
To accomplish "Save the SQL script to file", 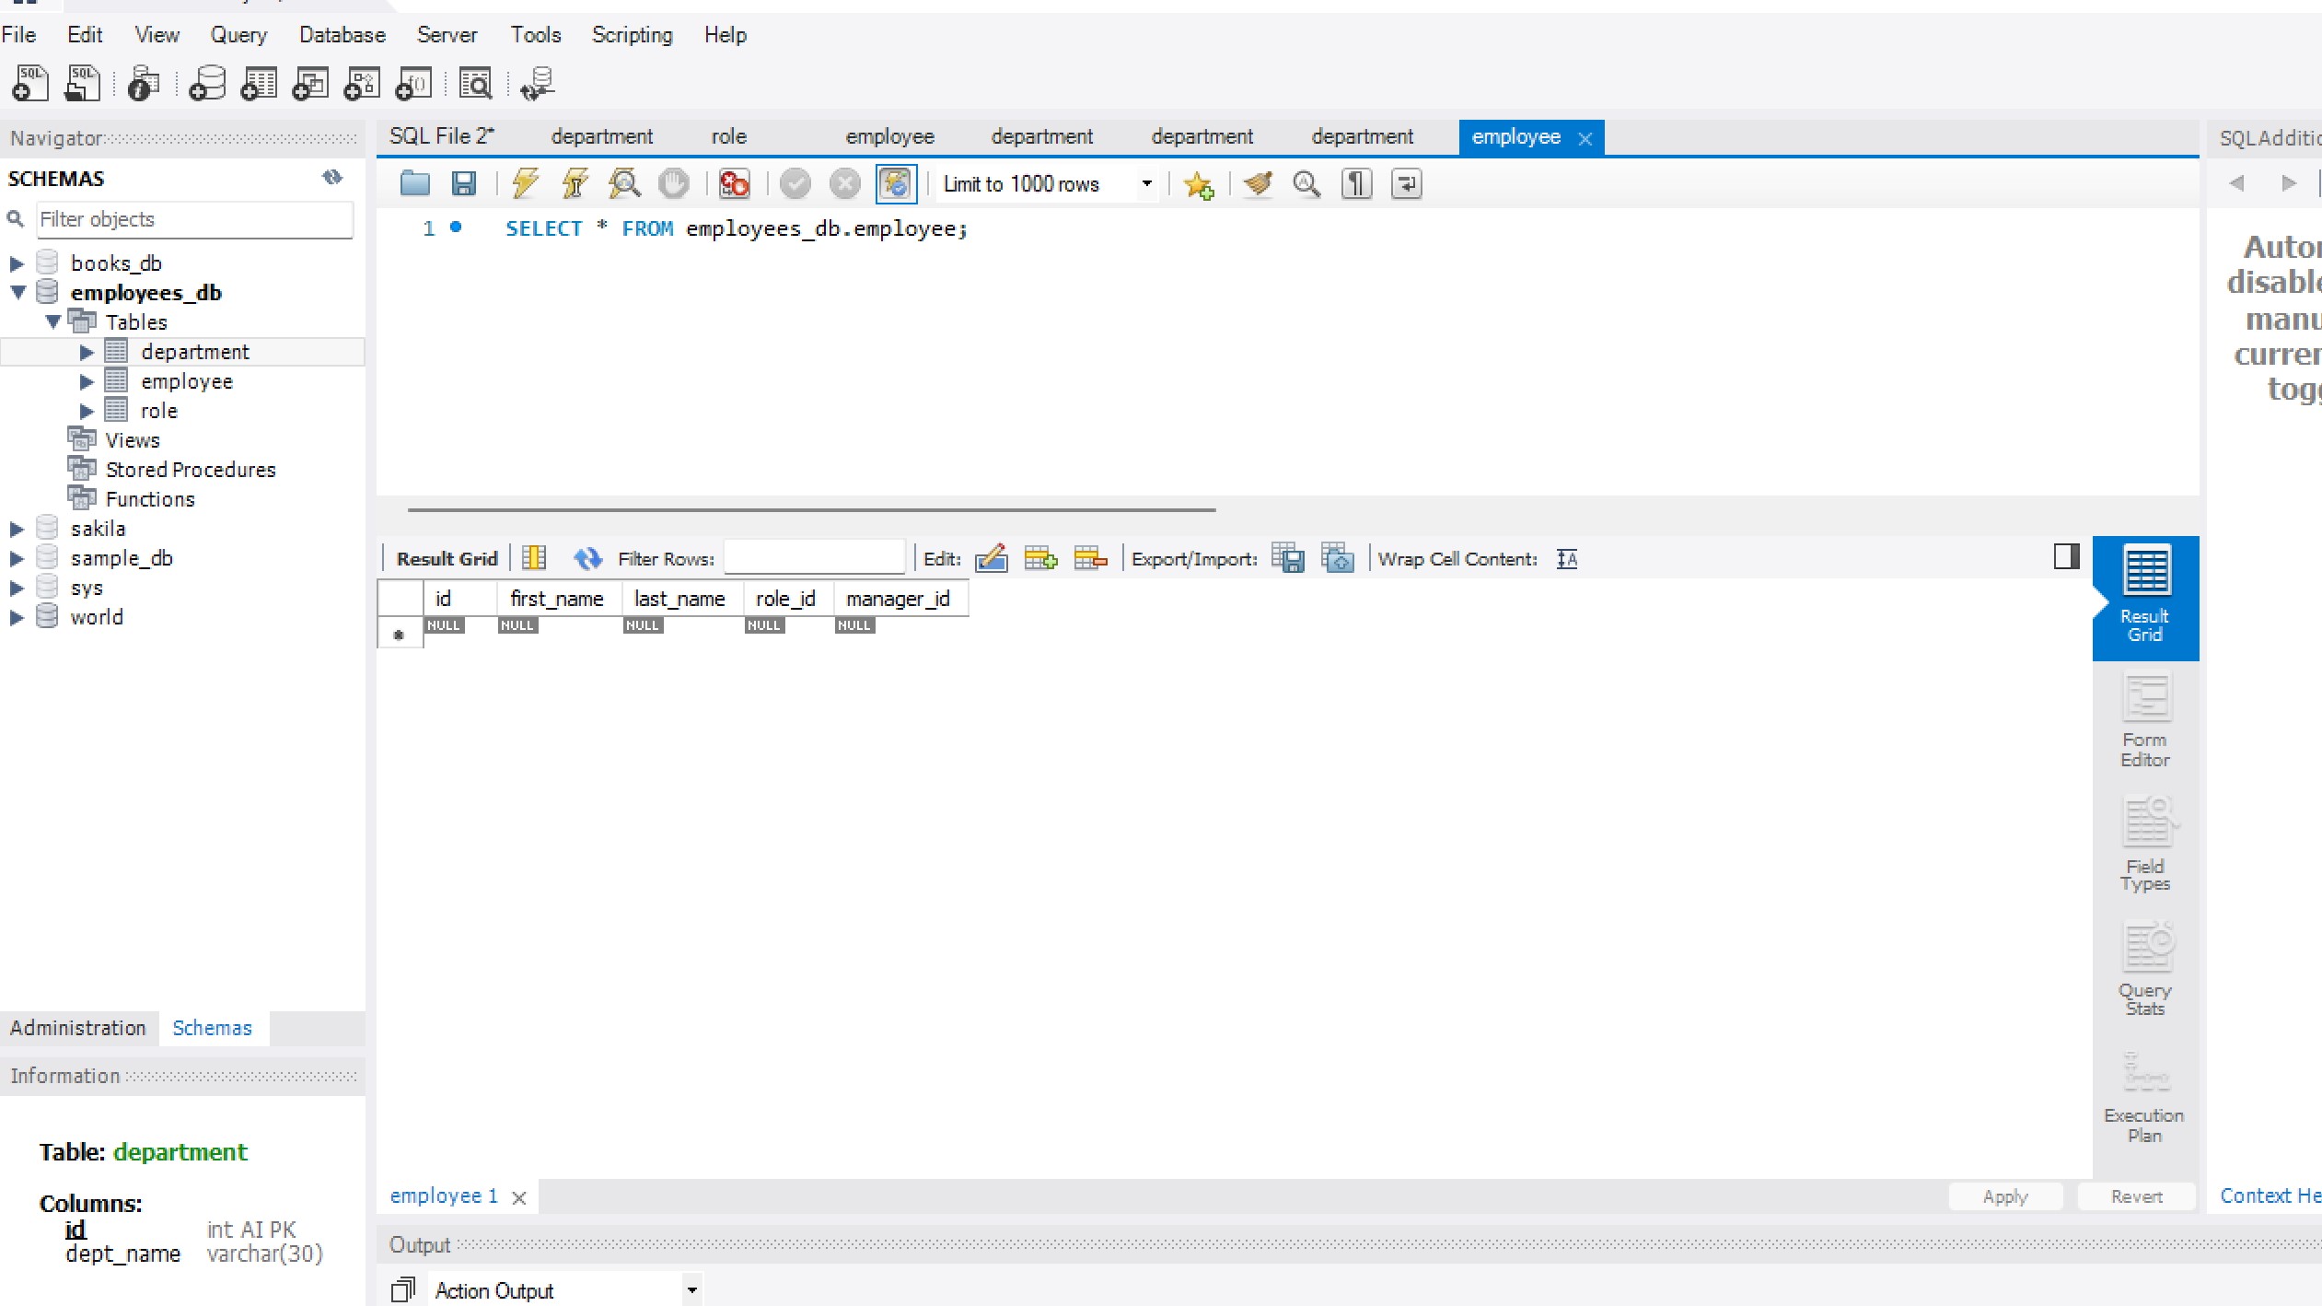I will [x=463, y=183].
